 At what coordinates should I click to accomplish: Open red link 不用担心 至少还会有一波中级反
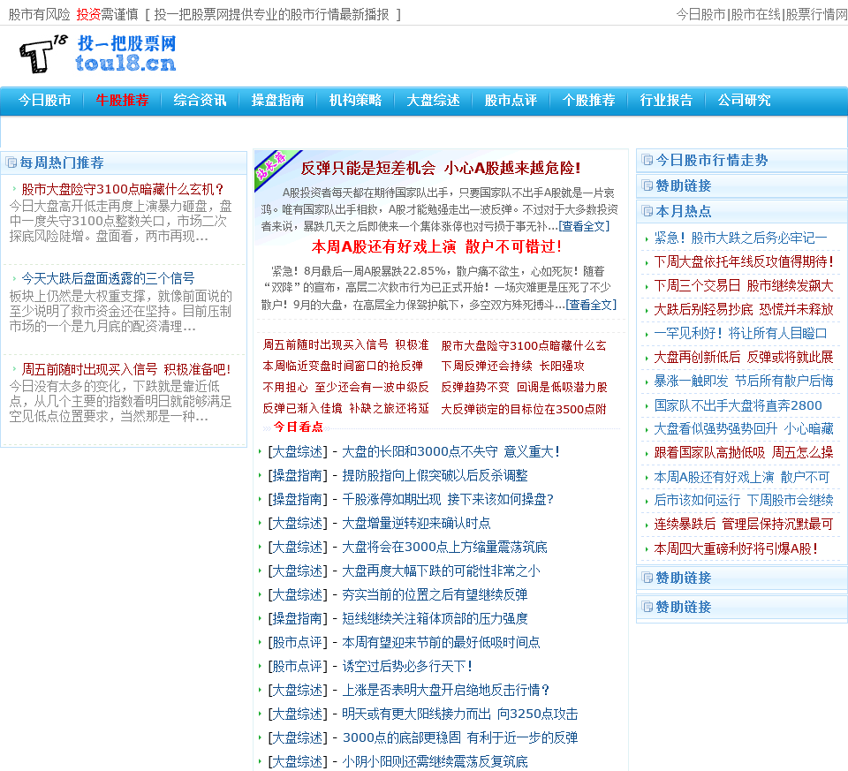pyautogui.click(x=345, y=387)
